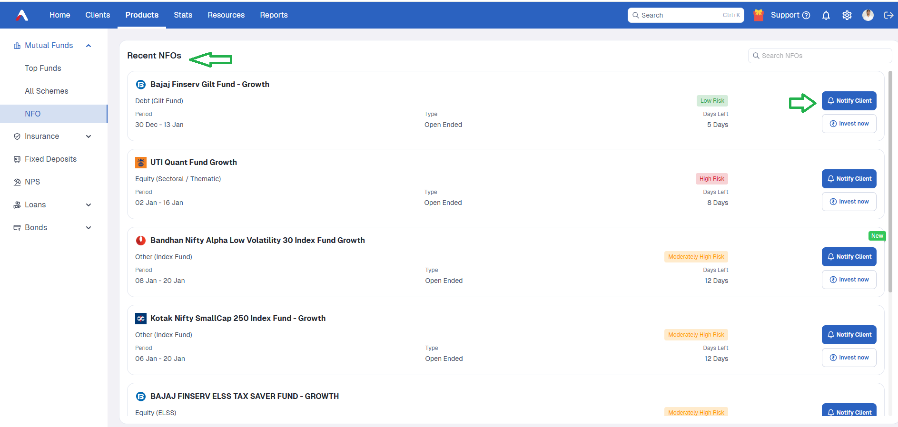Click the '30 Dec - 13 Jan' period
Screen dimensions: 898x427
[159, 125]
